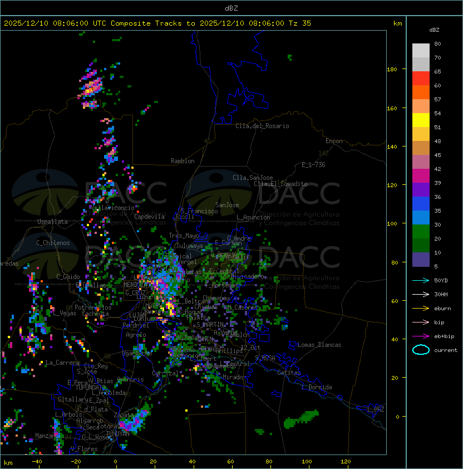The image size is (463, 469).
Task: Click the 'current' legend label
Action: pos(446,350)
